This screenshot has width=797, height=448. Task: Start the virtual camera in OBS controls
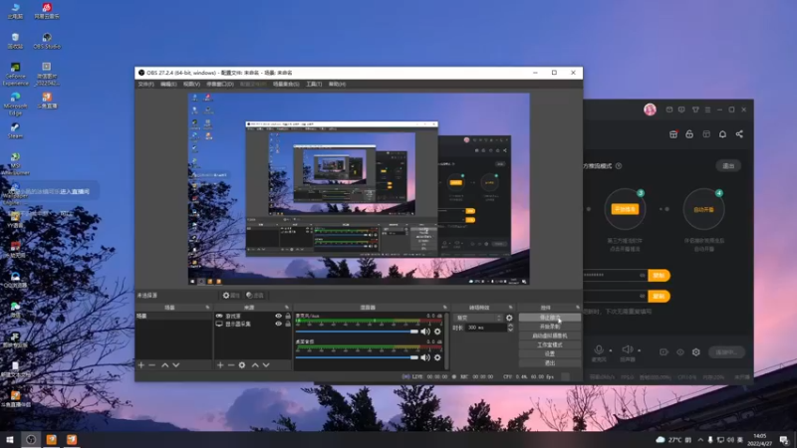(550, 336)
